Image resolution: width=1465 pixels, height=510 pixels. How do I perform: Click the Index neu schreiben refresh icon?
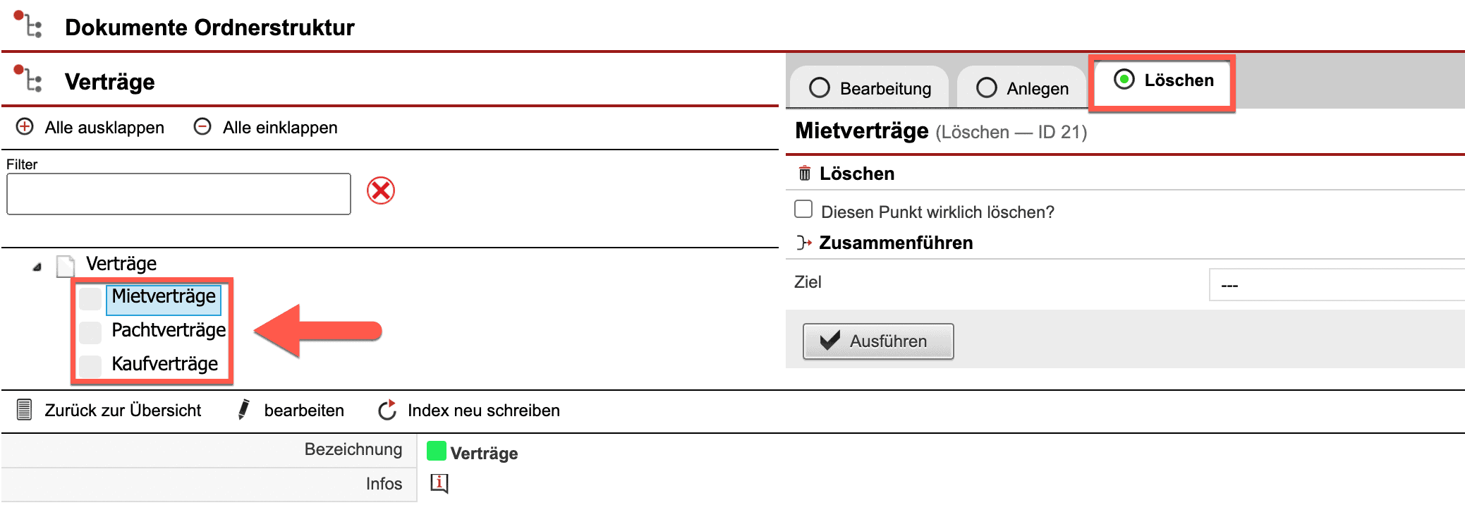[387, 410]
